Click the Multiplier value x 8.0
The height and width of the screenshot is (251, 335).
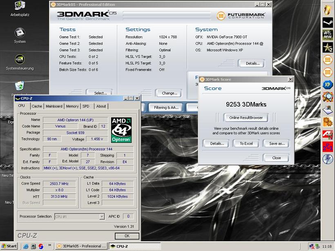pos(59,190)
